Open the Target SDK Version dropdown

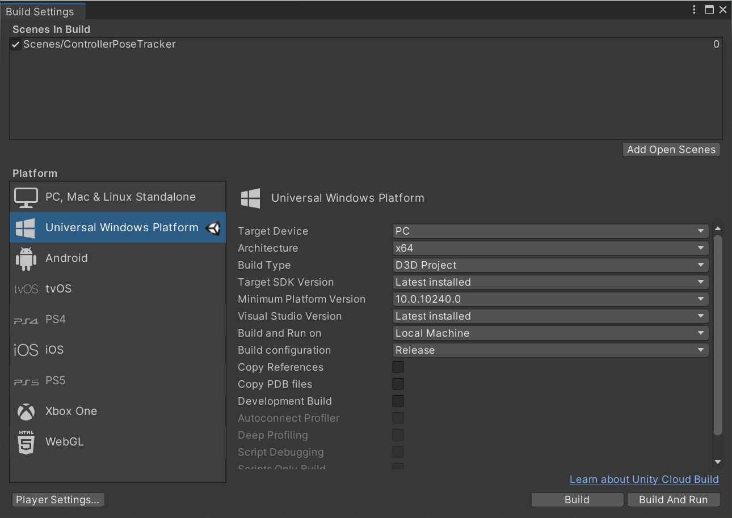(x=550, y=282)
